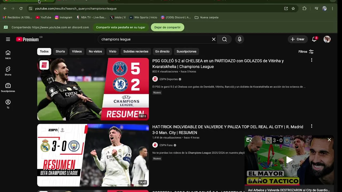Open the Chrome profile avatar

[x=324, y=9]
